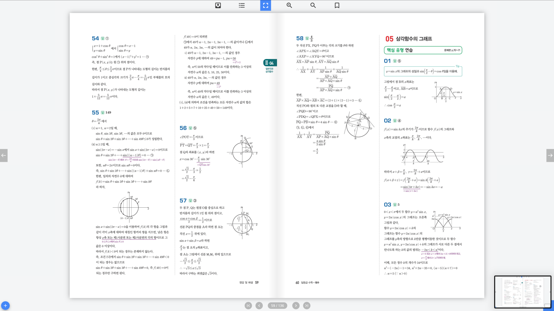Go to the previous page button

(259, 305)
